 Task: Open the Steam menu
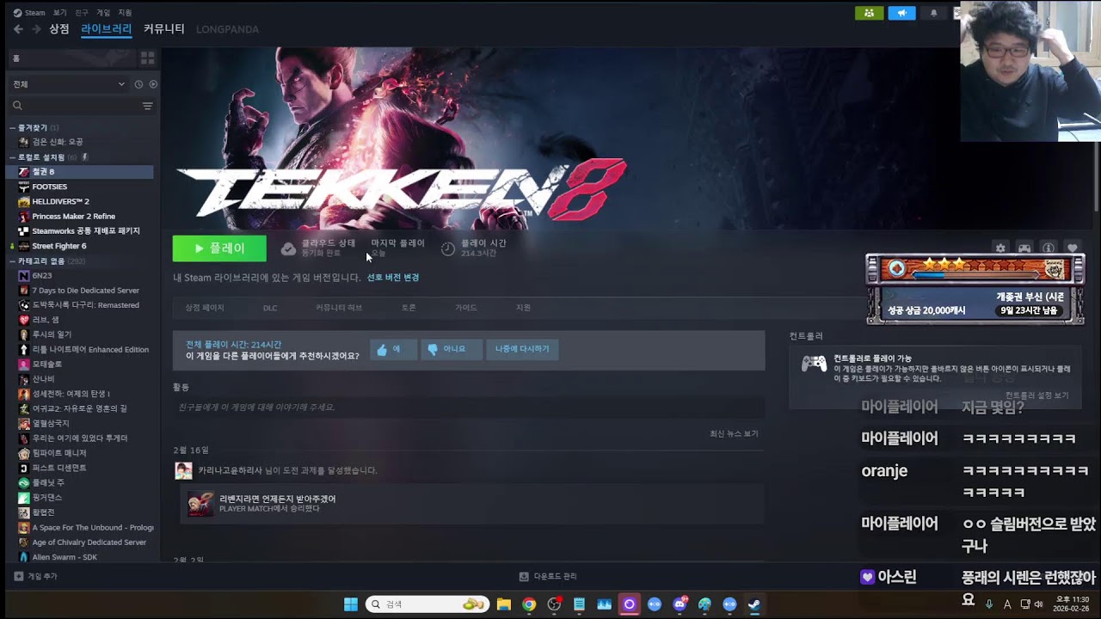point(29,13)
